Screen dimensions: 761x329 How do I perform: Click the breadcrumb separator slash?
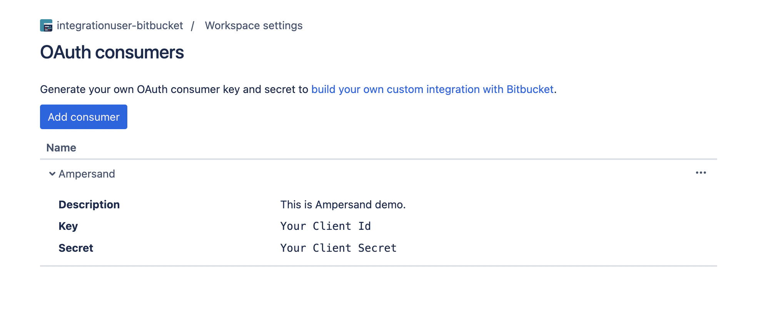point(193,25)
